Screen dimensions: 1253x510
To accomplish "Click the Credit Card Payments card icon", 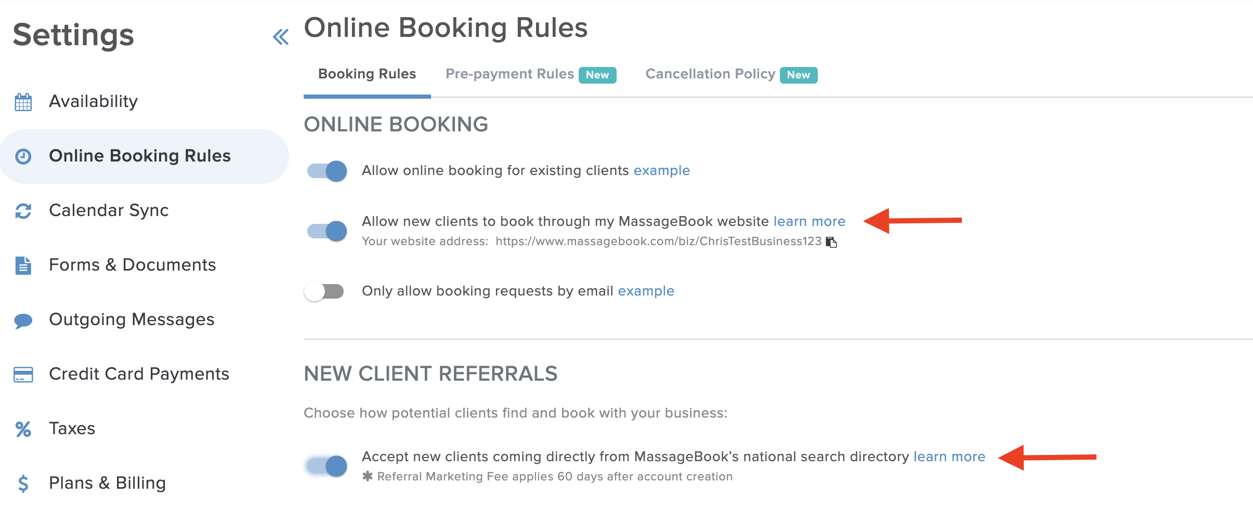I will [23, 374].
